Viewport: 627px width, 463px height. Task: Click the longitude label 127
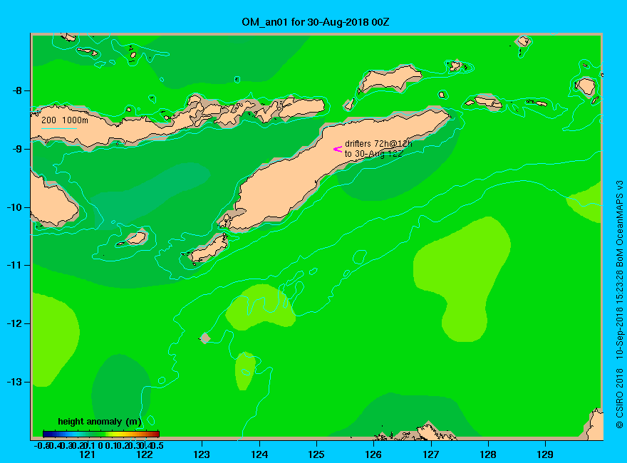(x=430, y=454)
